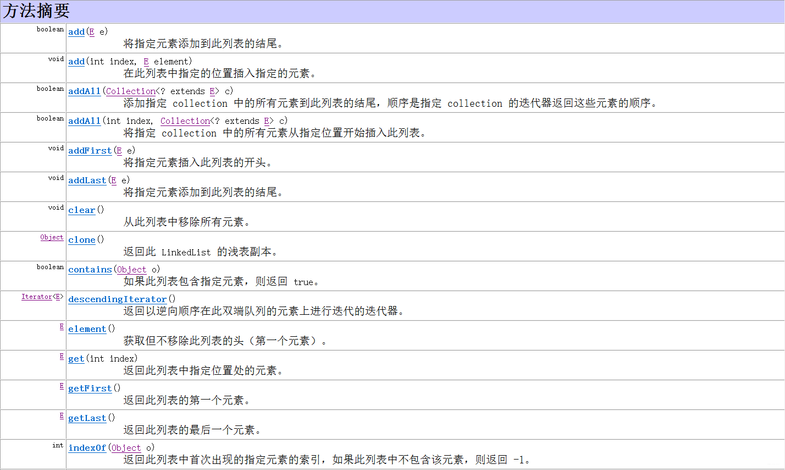Click Collection link in addAll(int index...)
785x470 pixels.
click(185, 121)
